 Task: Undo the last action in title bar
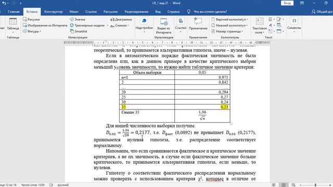tap(4, 3)
